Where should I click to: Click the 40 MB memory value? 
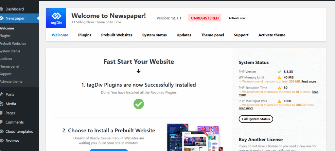coord(289,77)
